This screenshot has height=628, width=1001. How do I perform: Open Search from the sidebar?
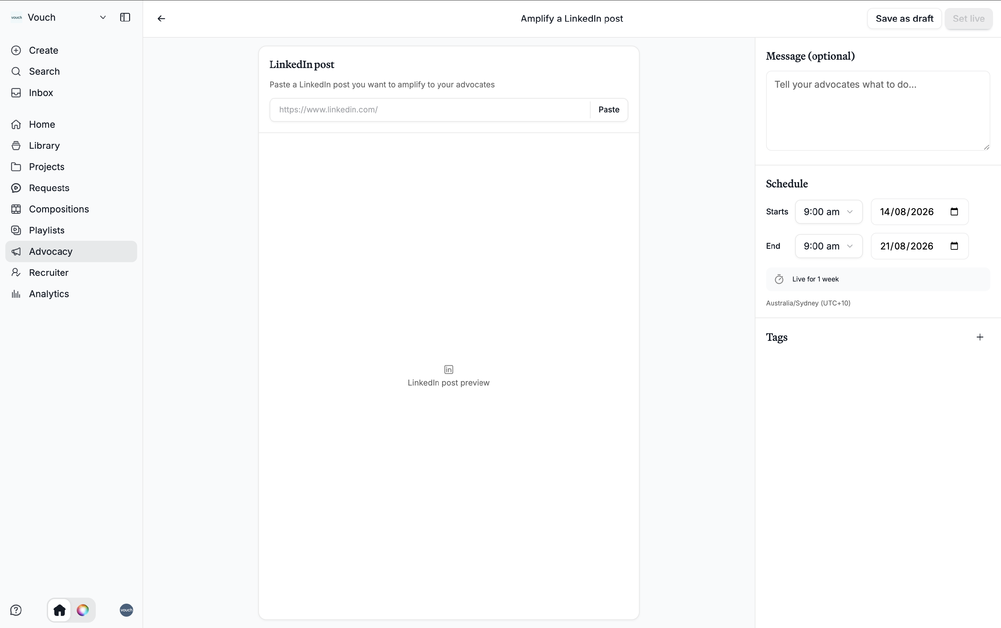[71, 71]
